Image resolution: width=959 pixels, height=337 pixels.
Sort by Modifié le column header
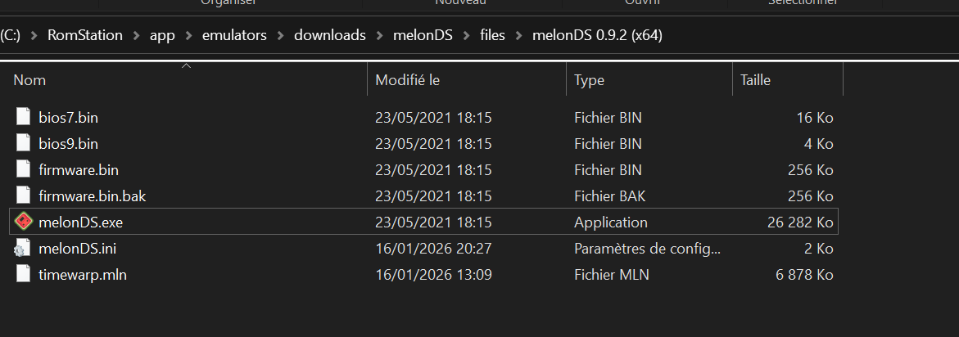point(407,80)
